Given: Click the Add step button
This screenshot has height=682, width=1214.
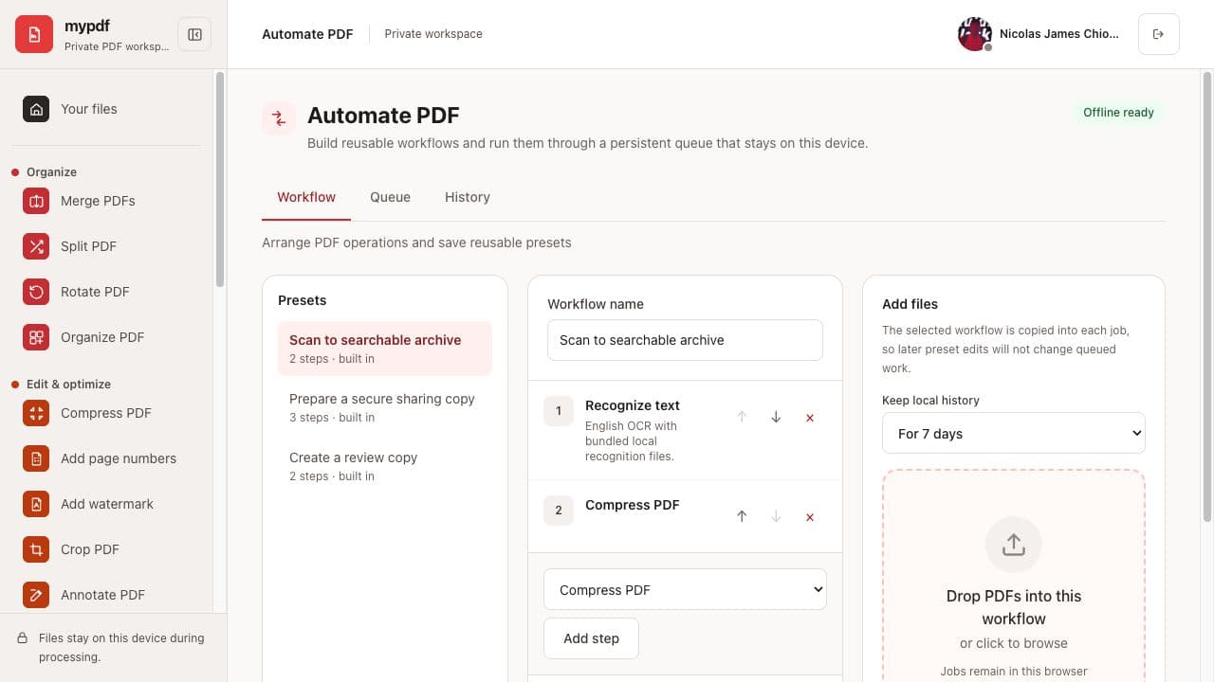Looking at the screenshot, I should click(591, 638).
